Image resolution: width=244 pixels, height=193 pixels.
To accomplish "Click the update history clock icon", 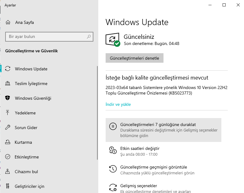I will [x=113, y=169].
